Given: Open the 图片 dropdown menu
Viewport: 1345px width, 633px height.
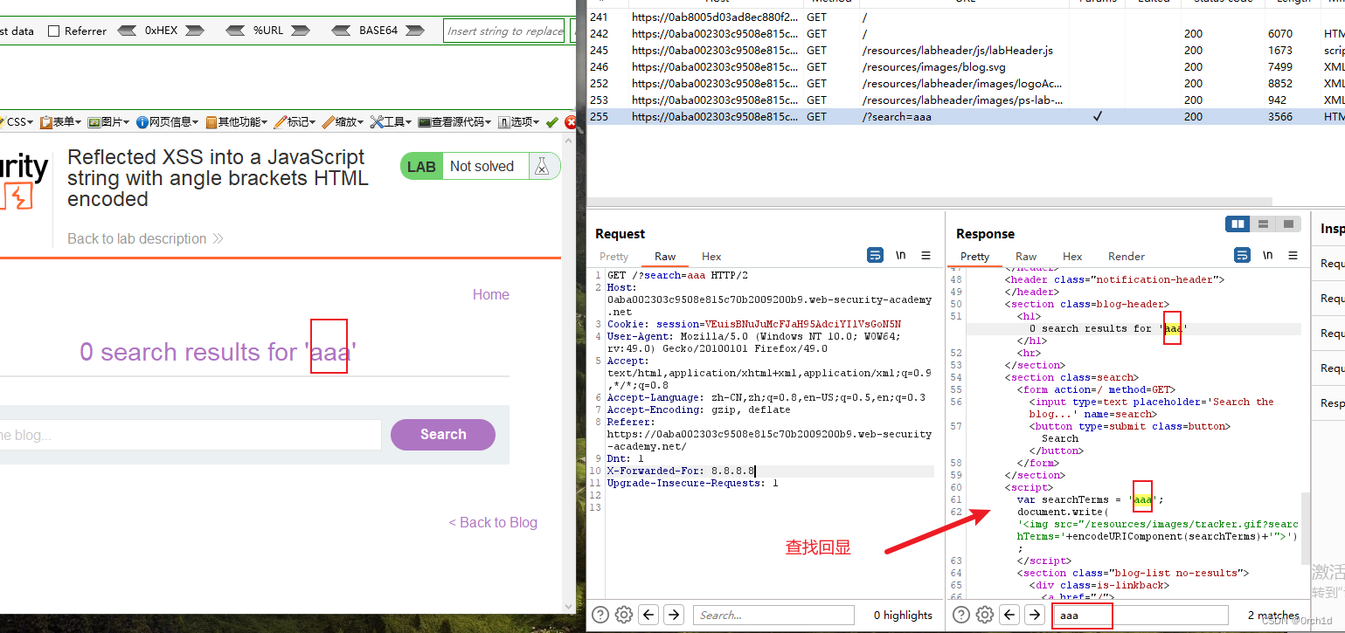Looking at the screenshot, I should [108, 122].
